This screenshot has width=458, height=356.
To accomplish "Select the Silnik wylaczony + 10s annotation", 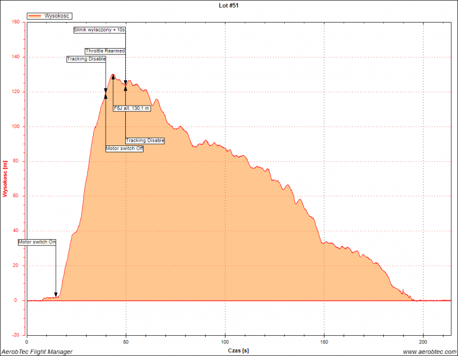I will click(100, 29).
